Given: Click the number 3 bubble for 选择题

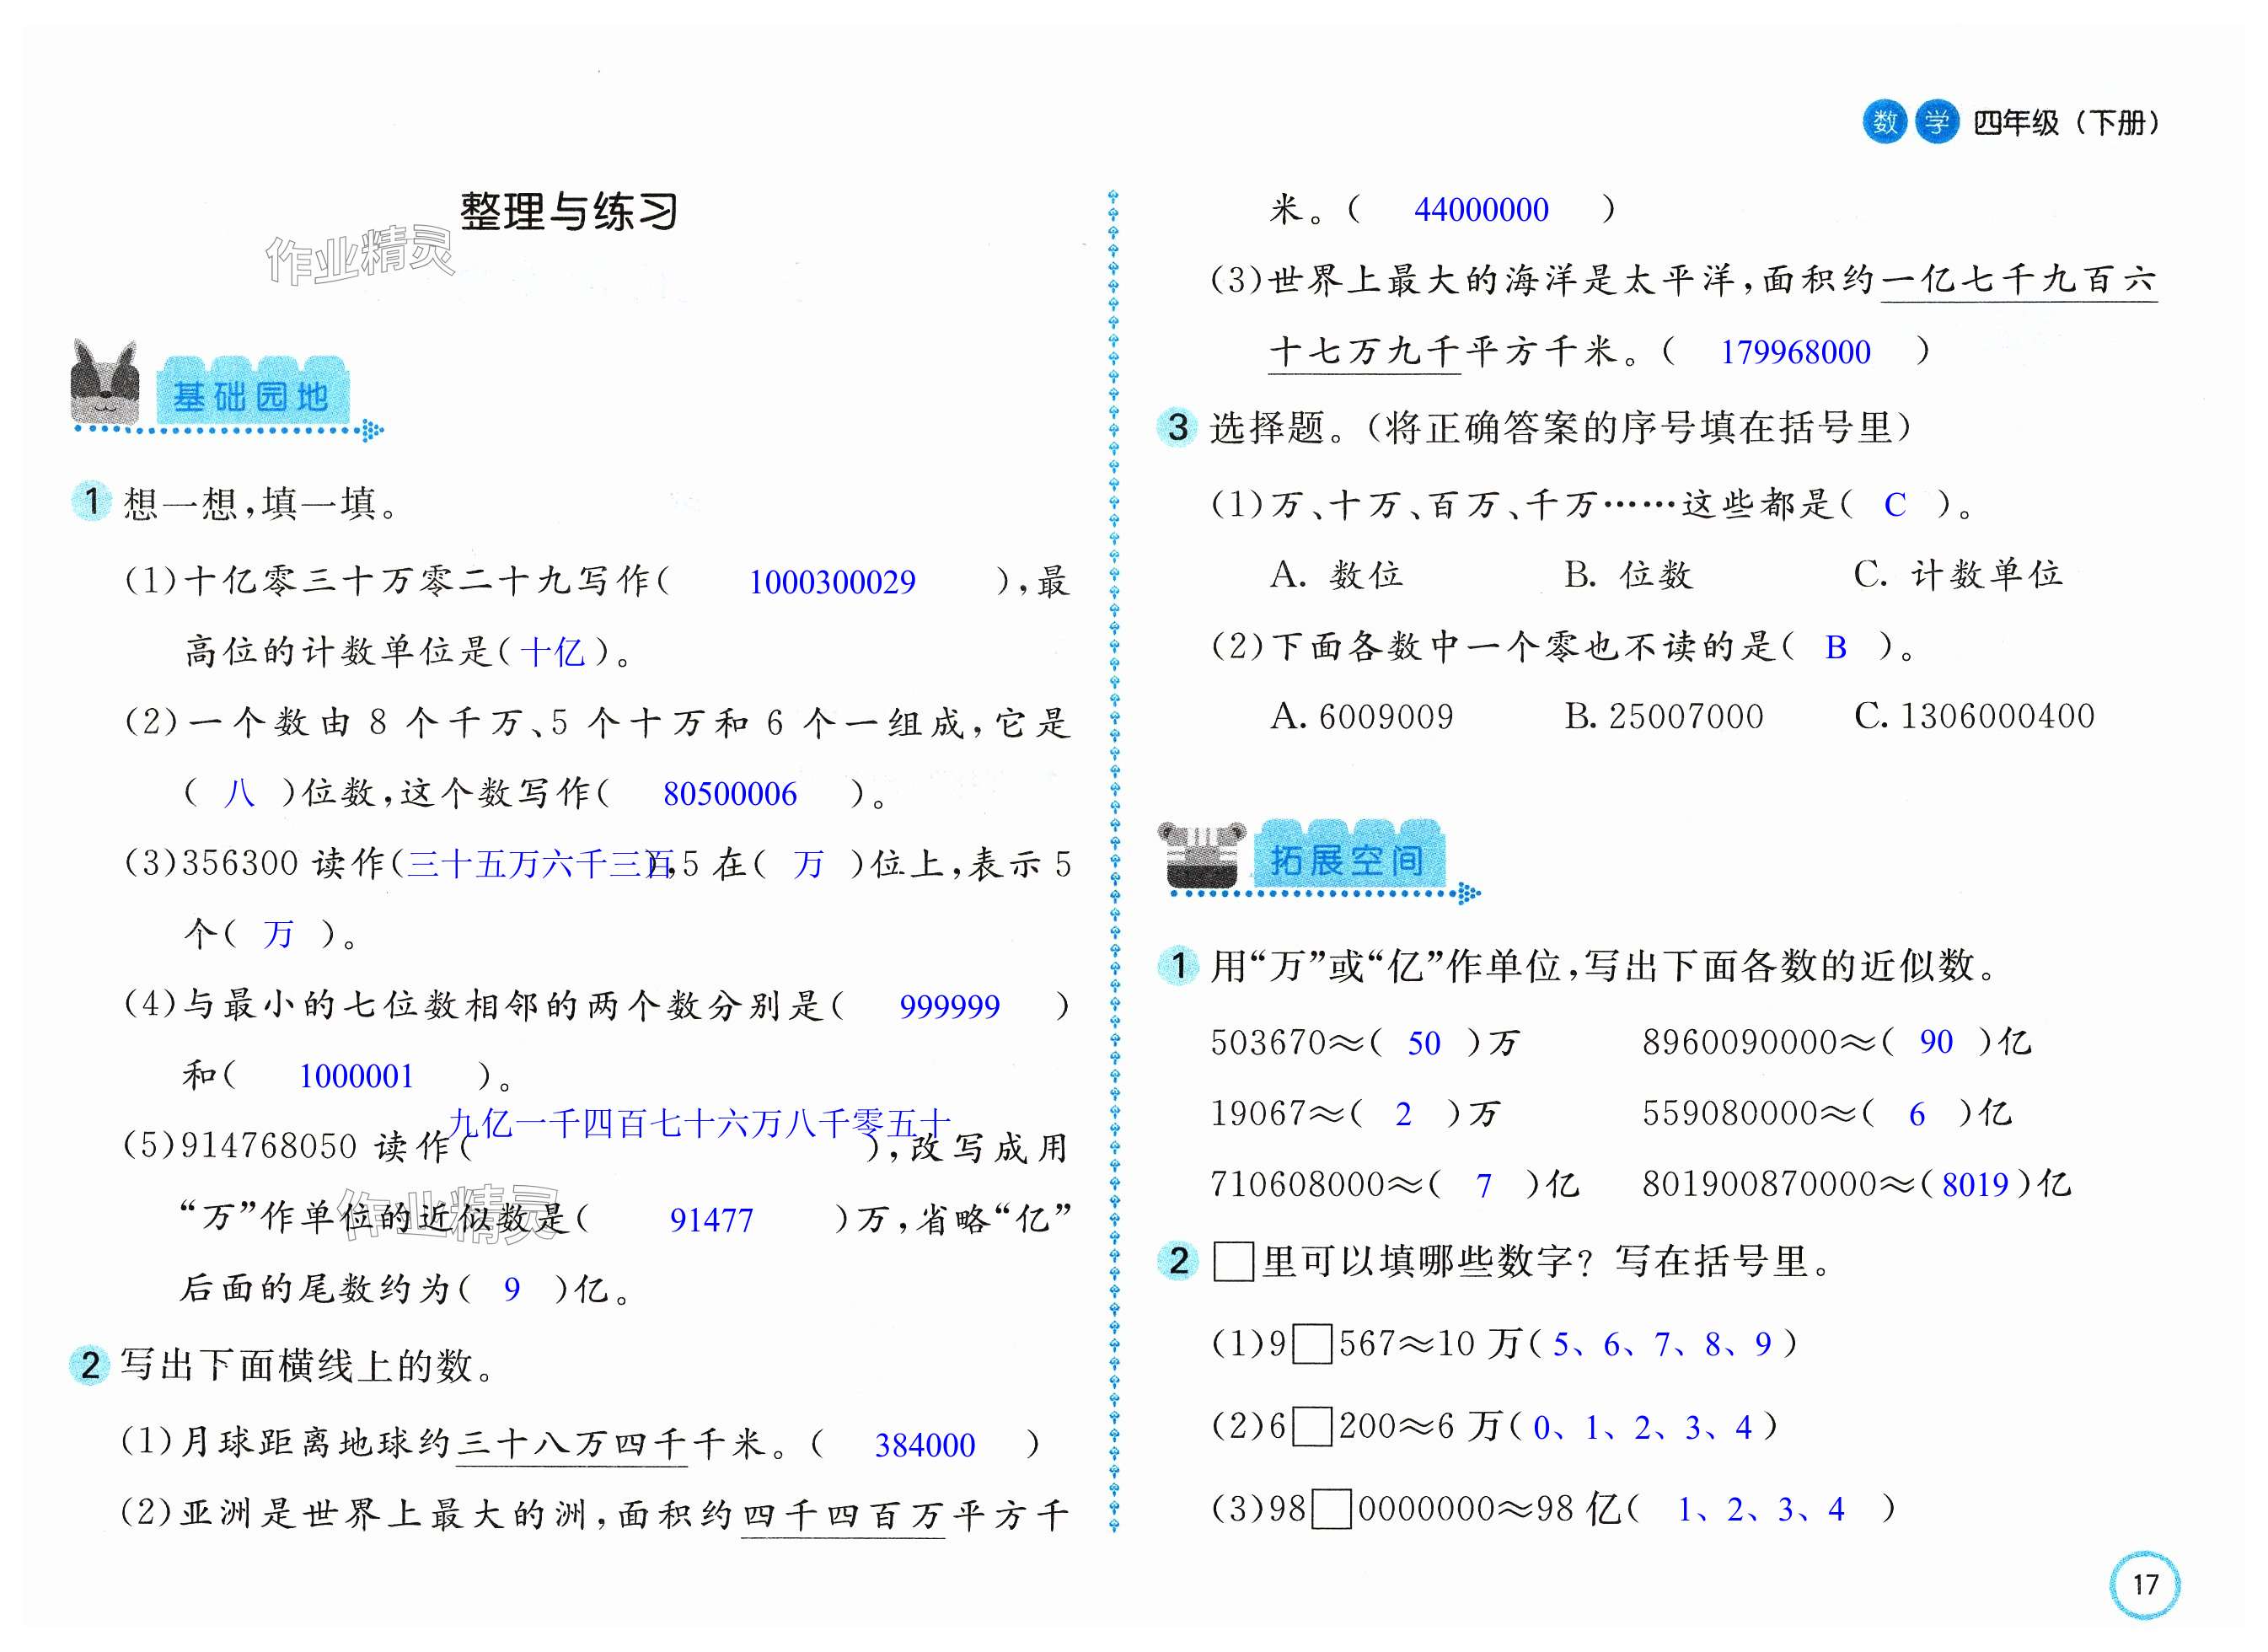Looking at the screenshot, I should click(1178, 427).
